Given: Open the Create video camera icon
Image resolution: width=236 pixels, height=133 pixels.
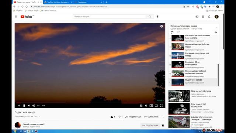Looking at the screenshot, I should point(197,17).
